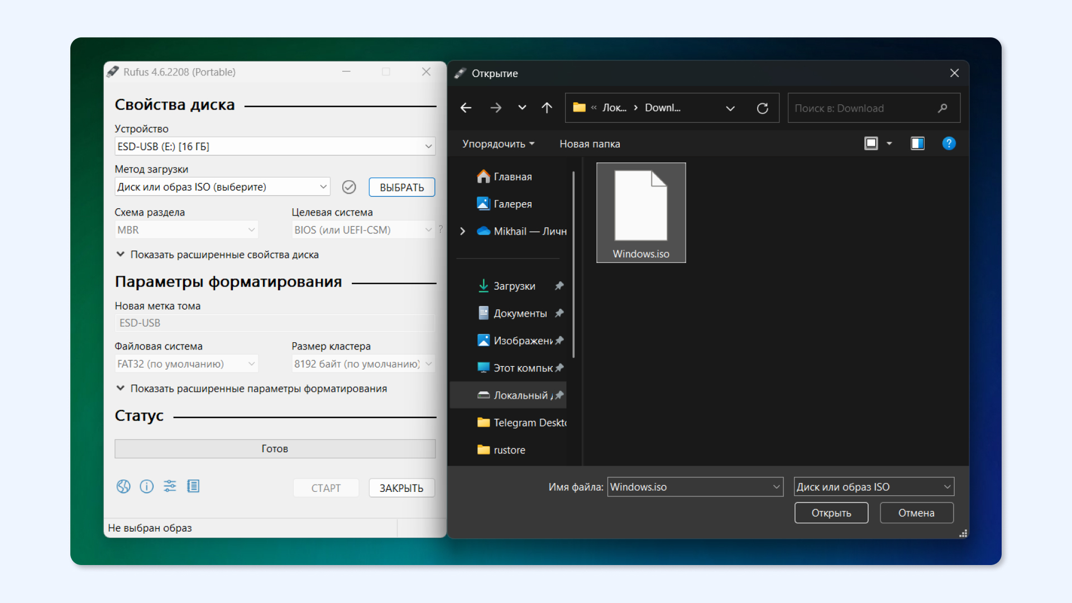Click the Готов status progress bar
Screen dimensions: 1072x603
click(275, 449)
